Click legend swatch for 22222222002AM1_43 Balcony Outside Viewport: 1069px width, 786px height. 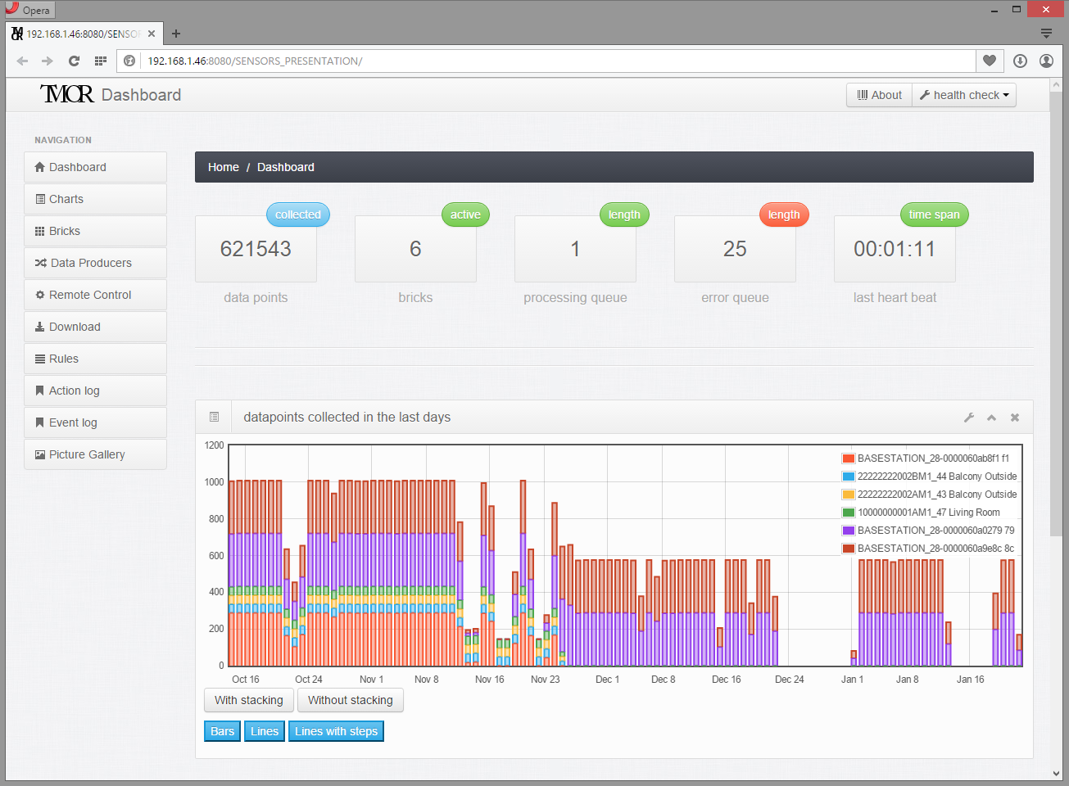click(x=849, y=495)
